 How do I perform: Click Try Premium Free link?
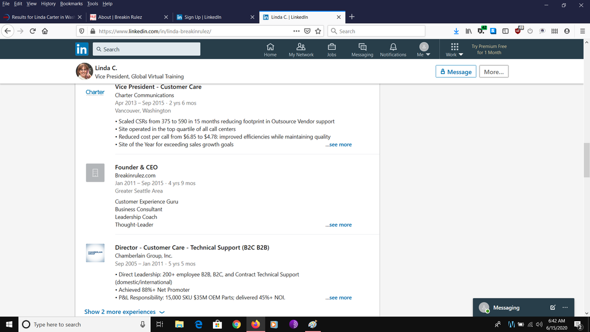coord(489,49)
